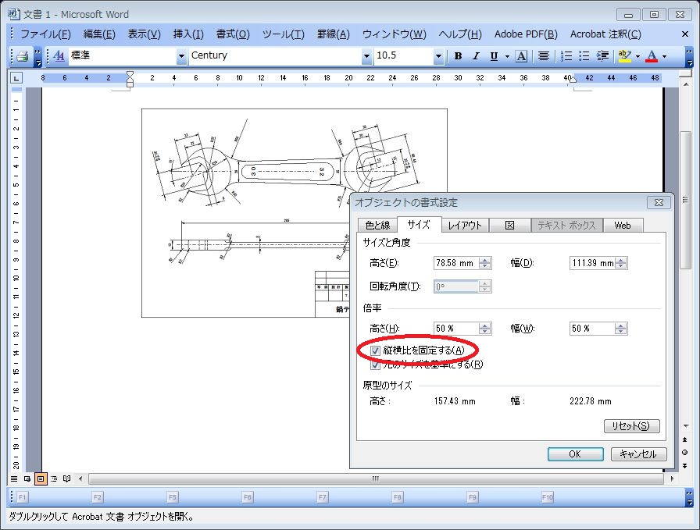
Task: Switch to the Web tab
Action: coord(623,226)
